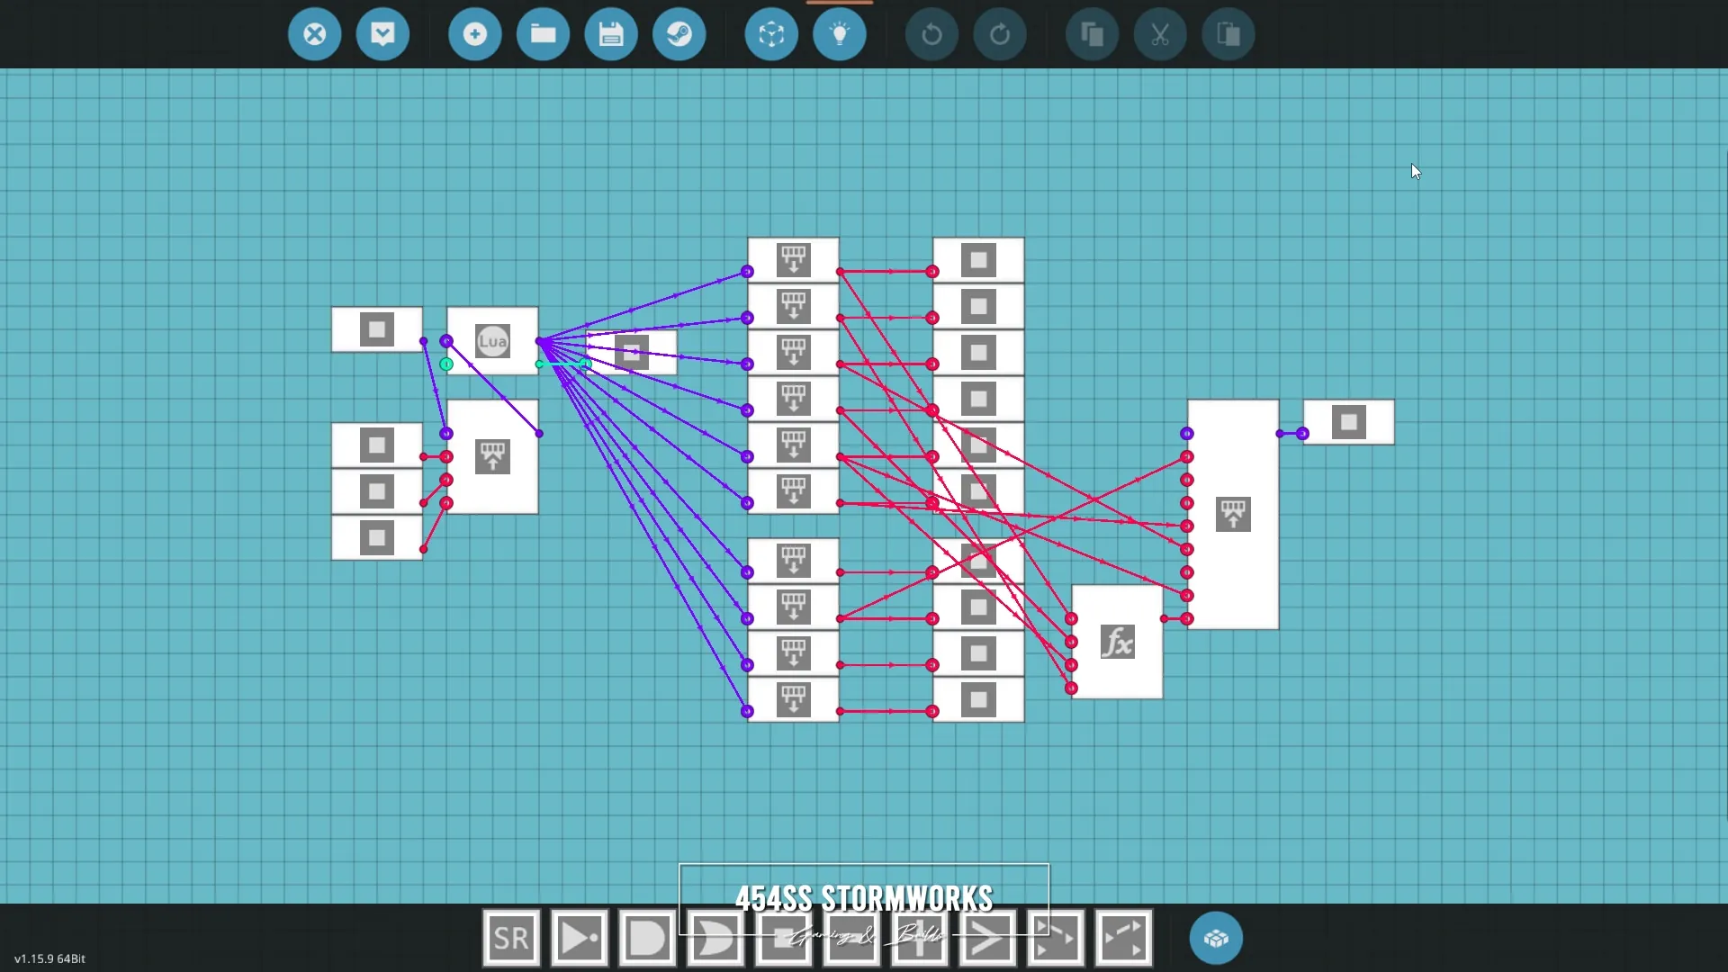Click the node layout cube icon
Screen dimensions: 1728x972
click(x=771, y=34)
